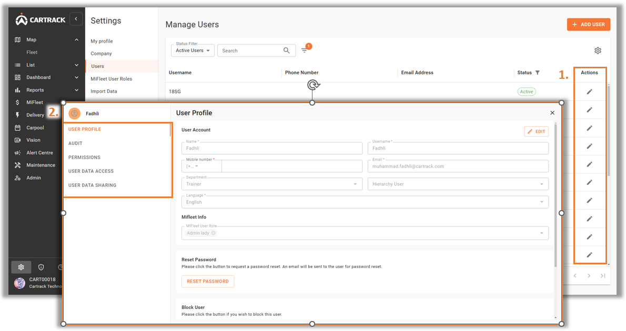Click the Cartrack logo

tap(41, 19)
